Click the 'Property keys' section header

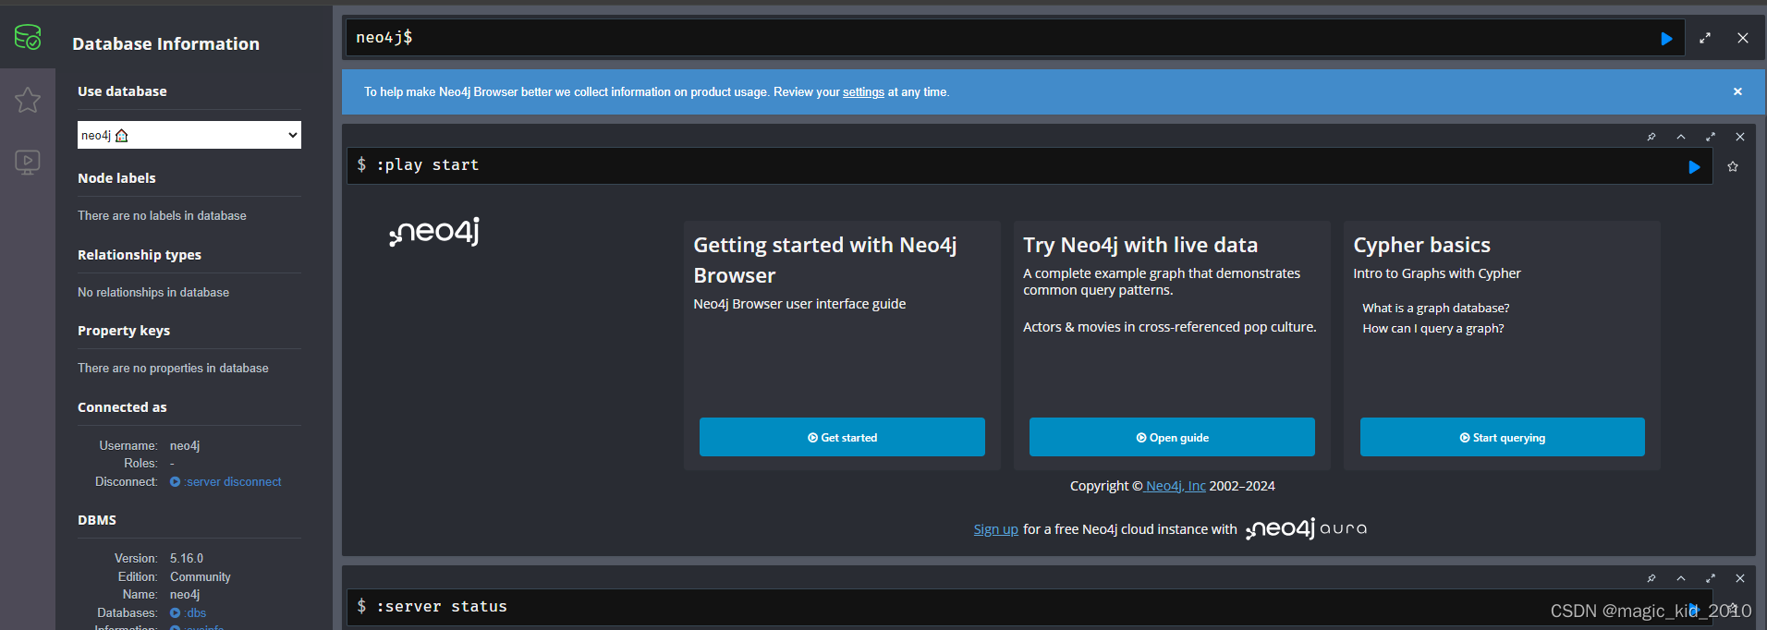pyautogui.click(x=124, y=331)
